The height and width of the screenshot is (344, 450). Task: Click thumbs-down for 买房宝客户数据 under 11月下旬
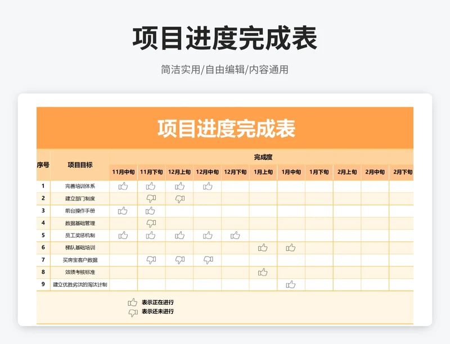pyautogui.click(x=151, y=260)
